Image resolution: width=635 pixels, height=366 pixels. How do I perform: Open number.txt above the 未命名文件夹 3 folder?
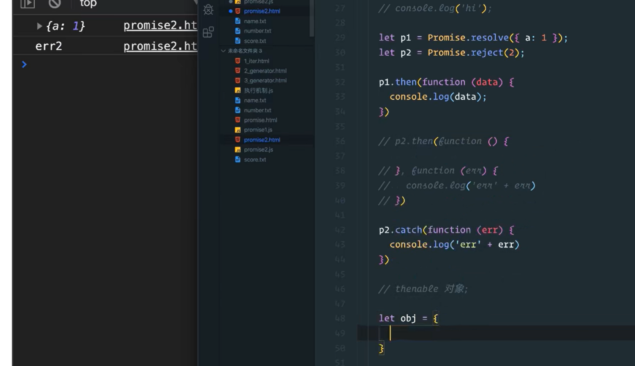pyautogui.click(x=257, y=31)
